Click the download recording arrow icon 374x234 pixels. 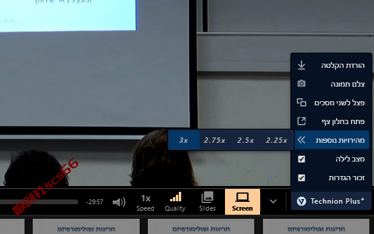(x=302, y=65)
